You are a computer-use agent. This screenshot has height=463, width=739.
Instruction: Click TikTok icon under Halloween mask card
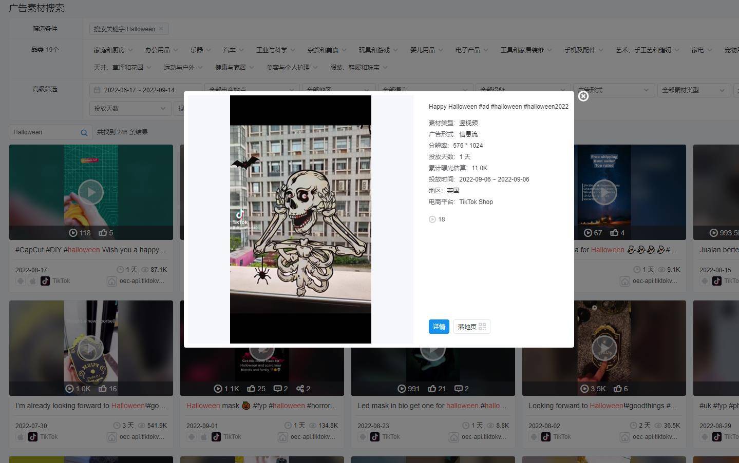pos(216,437)
